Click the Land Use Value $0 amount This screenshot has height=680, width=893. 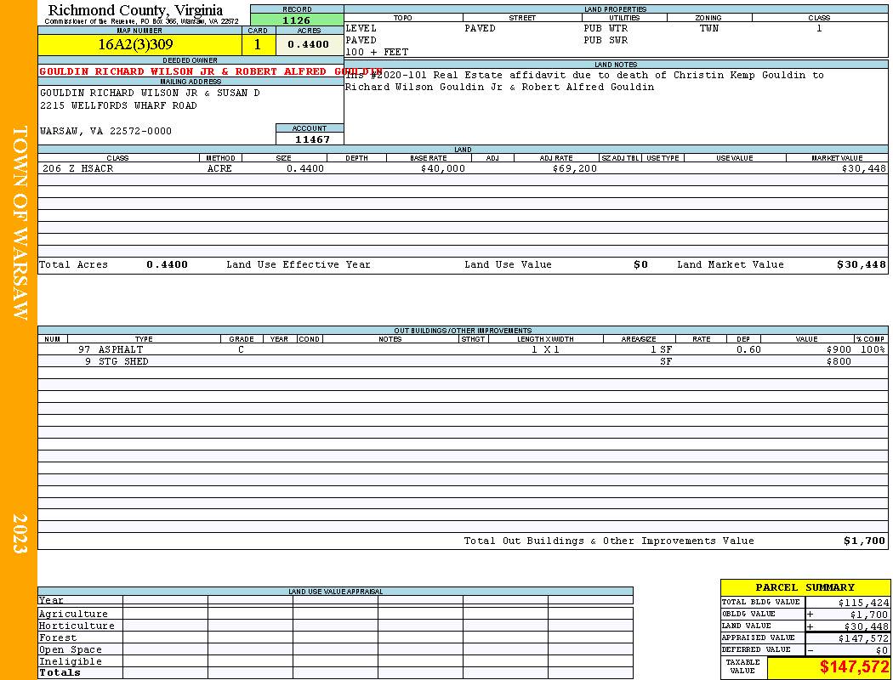(640, 264)
